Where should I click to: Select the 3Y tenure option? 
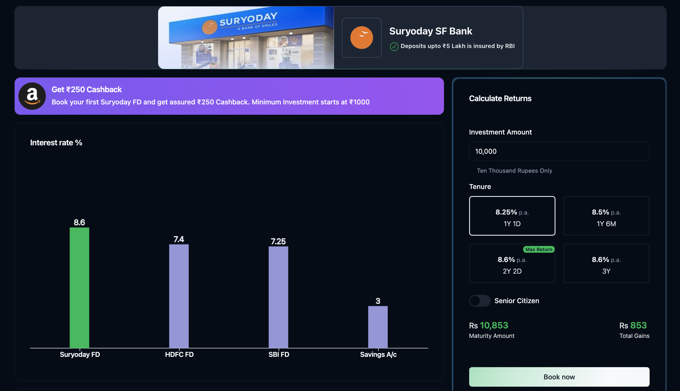606,263
